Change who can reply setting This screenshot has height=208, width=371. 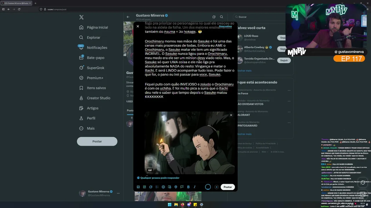tap(158, 178)
